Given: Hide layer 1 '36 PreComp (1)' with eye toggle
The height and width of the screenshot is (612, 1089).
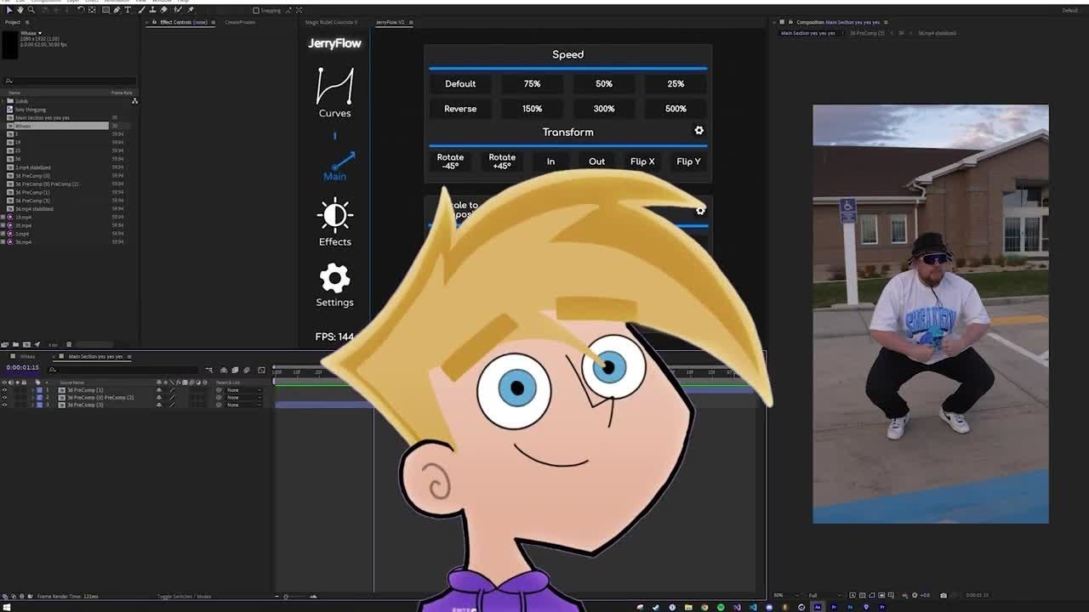Looking at the screenshot, I should point(4,390).
